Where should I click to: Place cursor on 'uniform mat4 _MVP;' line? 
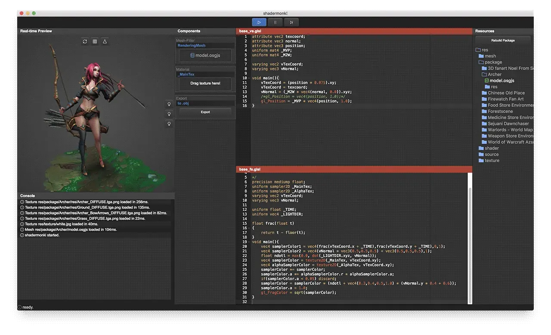(x=272, y=50)
